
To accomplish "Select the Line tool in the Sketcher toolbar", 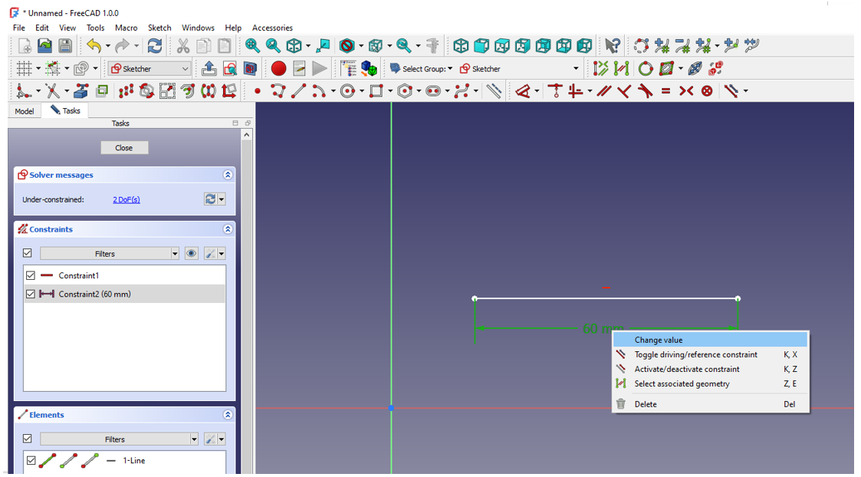I will click(297, 90).
